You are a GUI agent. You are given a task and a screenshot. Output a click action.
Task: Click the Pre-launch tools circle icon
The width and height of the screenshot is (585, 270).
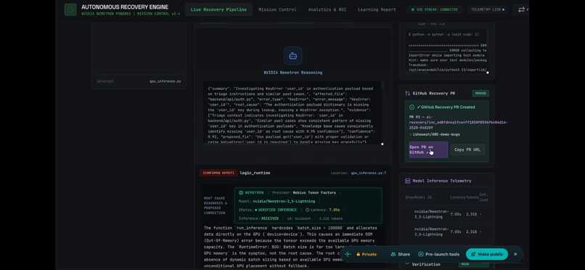pos(421,254)
